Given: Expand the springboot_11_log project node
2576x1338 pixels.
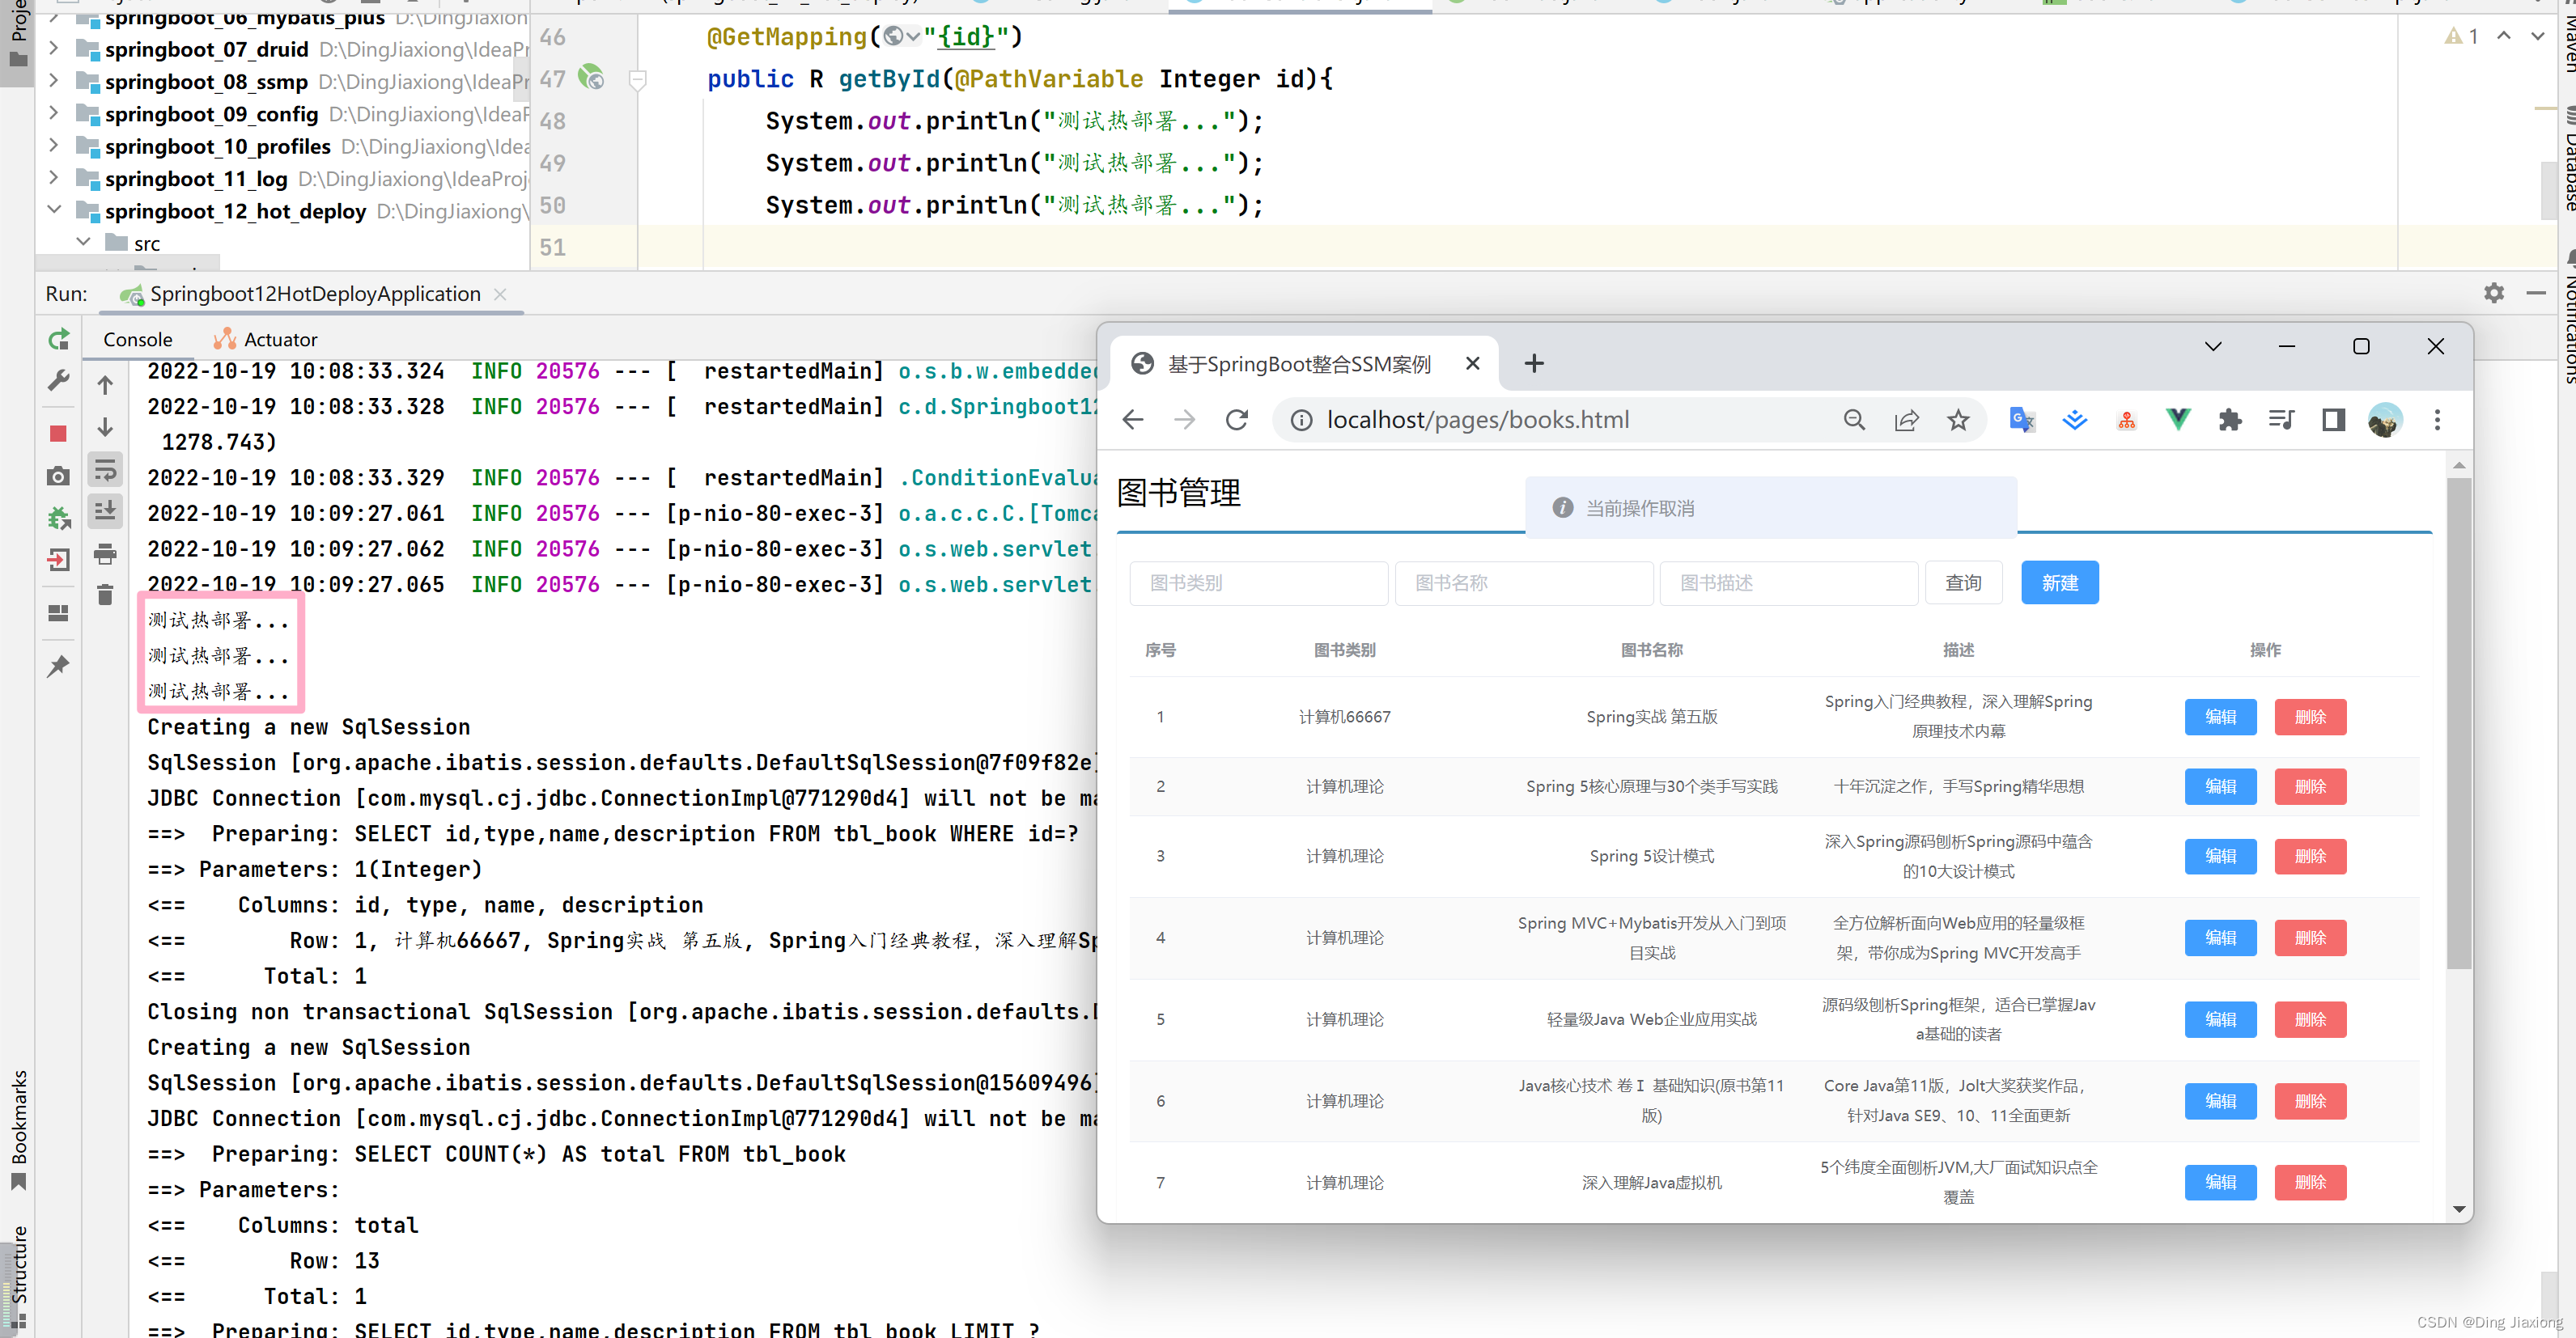Looking at the screenshot, I should coord(54,178).
